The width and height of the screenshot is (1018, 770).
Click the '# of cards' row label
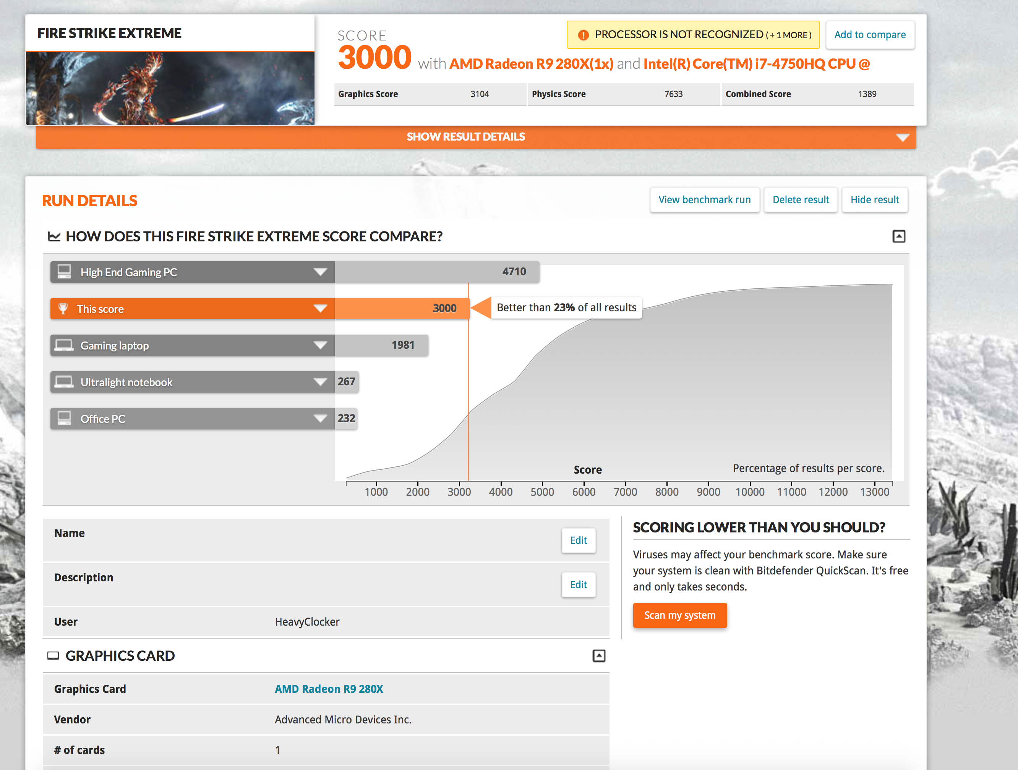(79, 750)
